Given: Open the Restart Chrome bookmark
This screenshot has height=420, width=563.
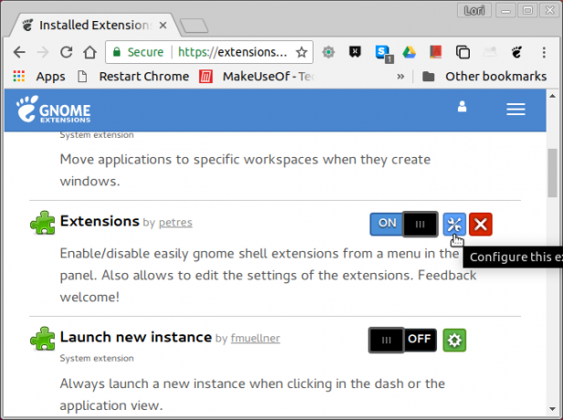Looking at the screenshot, I should (x=133, y=77).
